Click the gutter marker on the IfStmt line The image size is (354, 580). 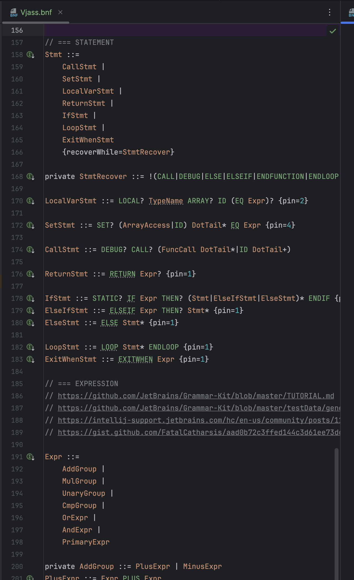[30, 298]
